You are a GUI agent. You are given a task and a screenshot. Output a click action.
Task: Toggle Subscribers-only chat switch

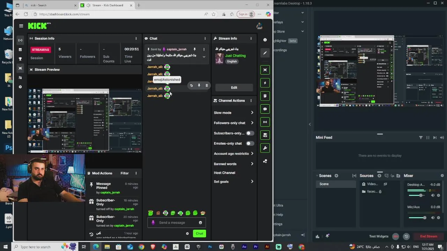[250, 133]
